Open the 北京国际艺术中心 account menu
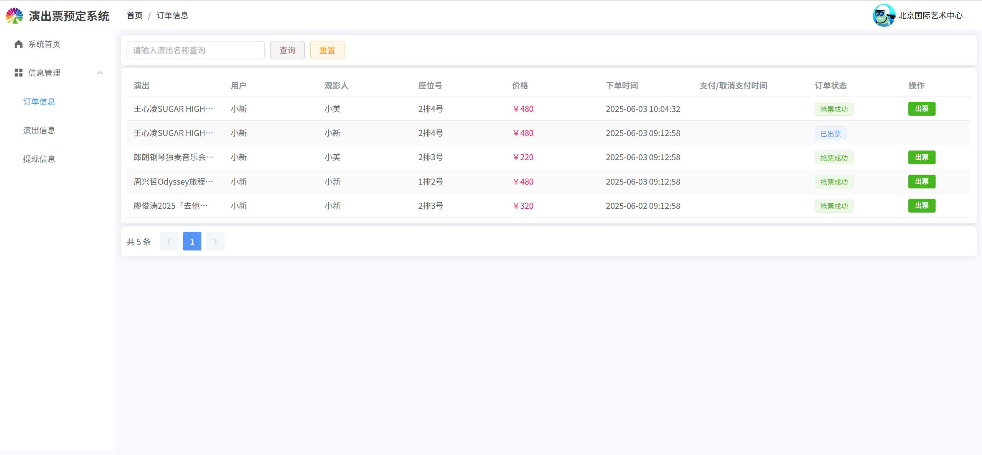Viewport: 982px width, 455px height. click(x=930, y=15)
